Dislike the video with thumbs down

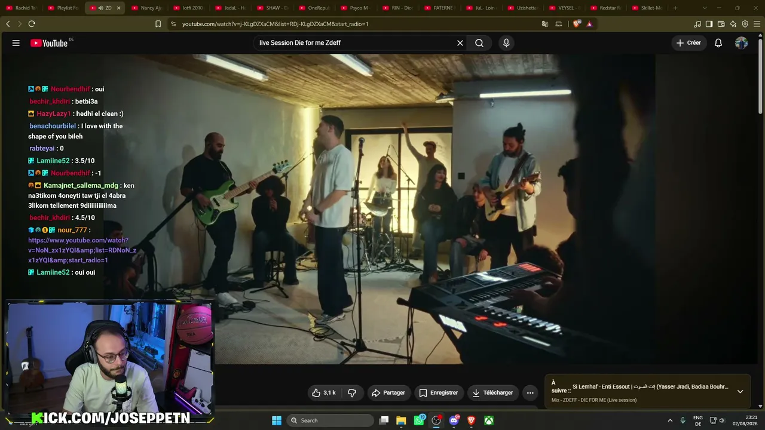coord(352,392)
